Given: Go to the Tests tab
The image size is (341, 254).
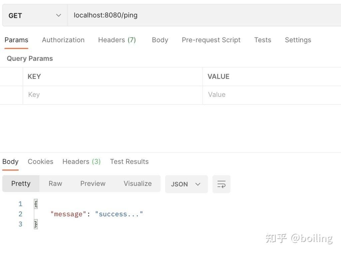Looking at the screenshot, I should coord(263,40).
